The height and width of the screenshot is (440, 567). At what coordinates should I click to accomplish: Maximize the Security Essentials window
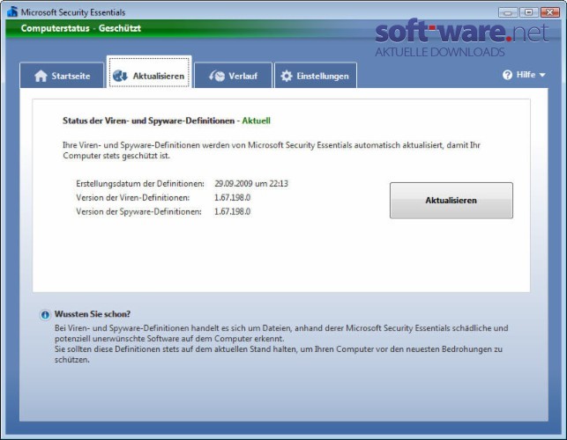click(529, 12)
